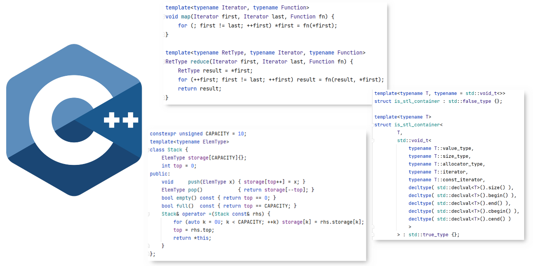The width and height of the screenshot is (533, 266).
Task: Click the 'void push(ElemType x)' line
Action: [233, 182]
